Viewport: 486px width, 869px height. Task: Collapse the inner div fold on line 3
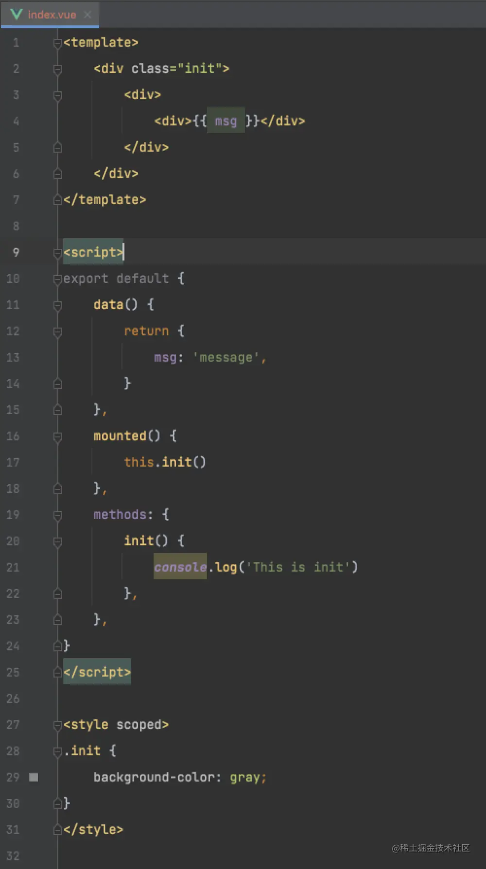(x=58, y=96)
